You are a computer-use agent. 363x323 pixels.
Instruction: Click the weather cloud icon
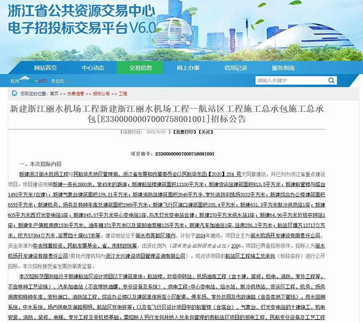pos(24,79)
